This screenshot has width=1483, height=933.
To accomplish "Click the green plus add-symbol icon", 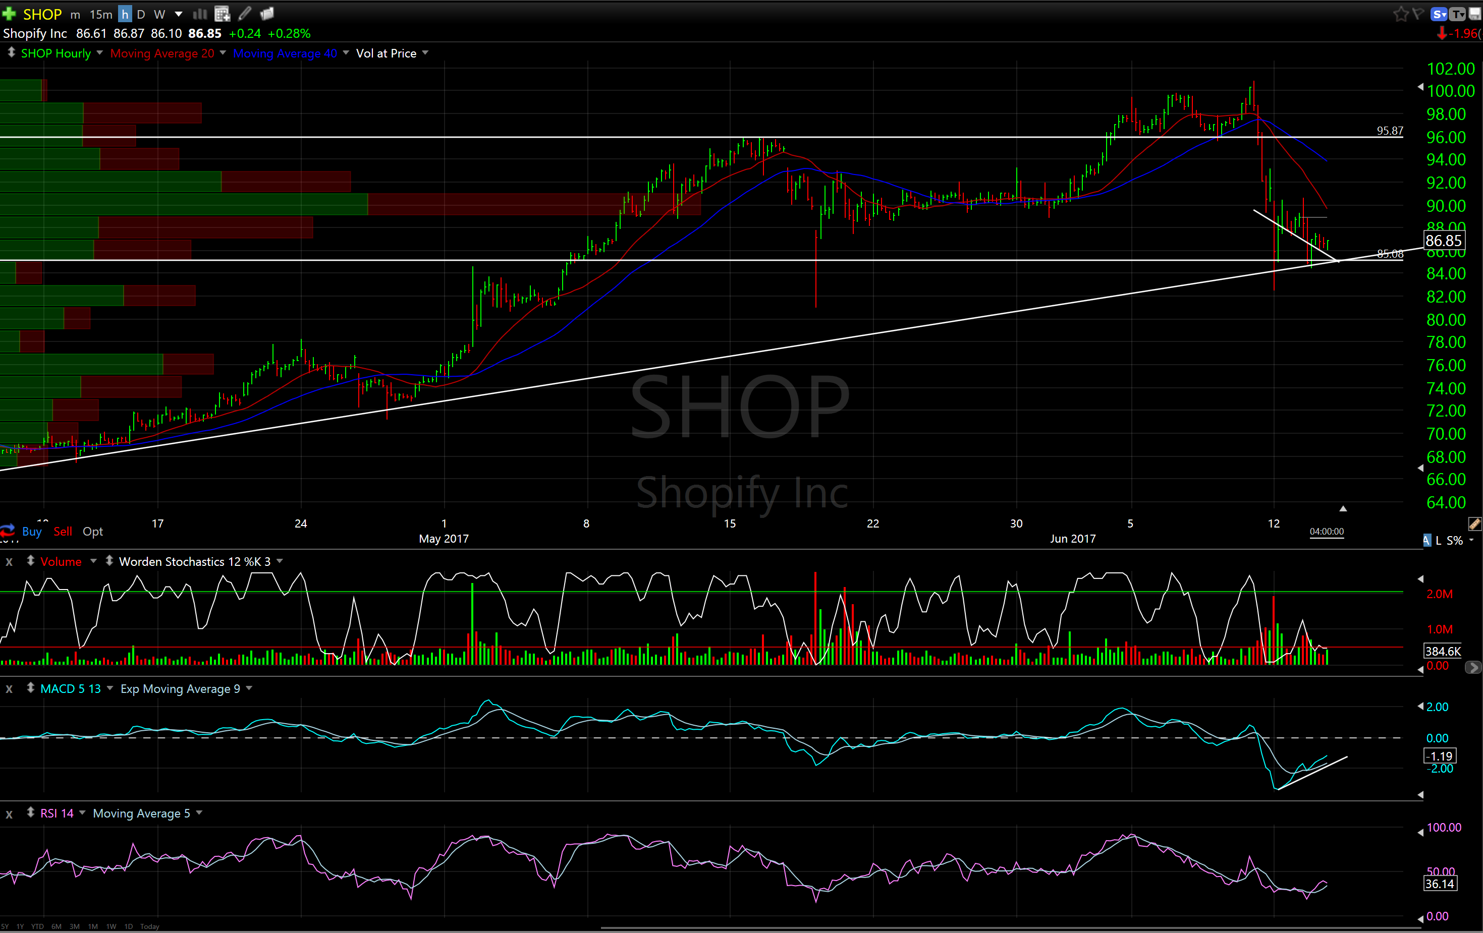I will [x=9, y=14].
